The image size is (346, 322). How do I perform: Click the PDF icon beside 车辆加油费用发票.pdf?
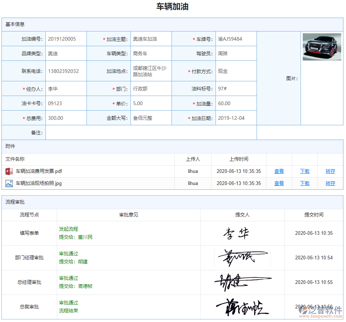click(x=8, y=171)
